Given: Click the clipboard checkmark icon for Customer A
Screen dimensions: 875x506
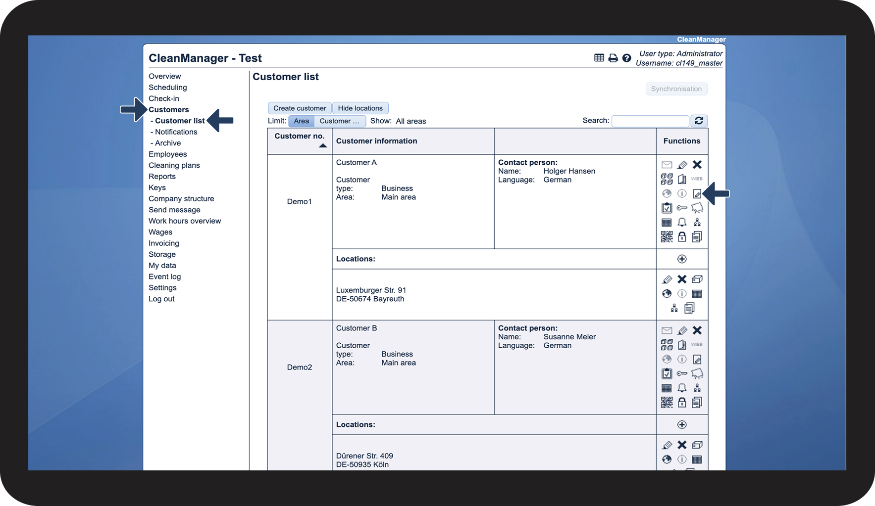Looking at the screenshot, I should coord(667,208).
